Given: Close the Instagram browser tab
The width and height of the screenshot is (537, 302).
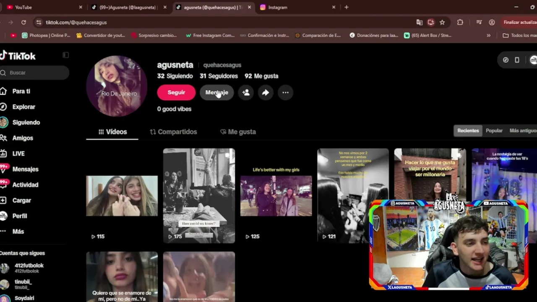Looking at the screenshot, I should coord(334,7).
